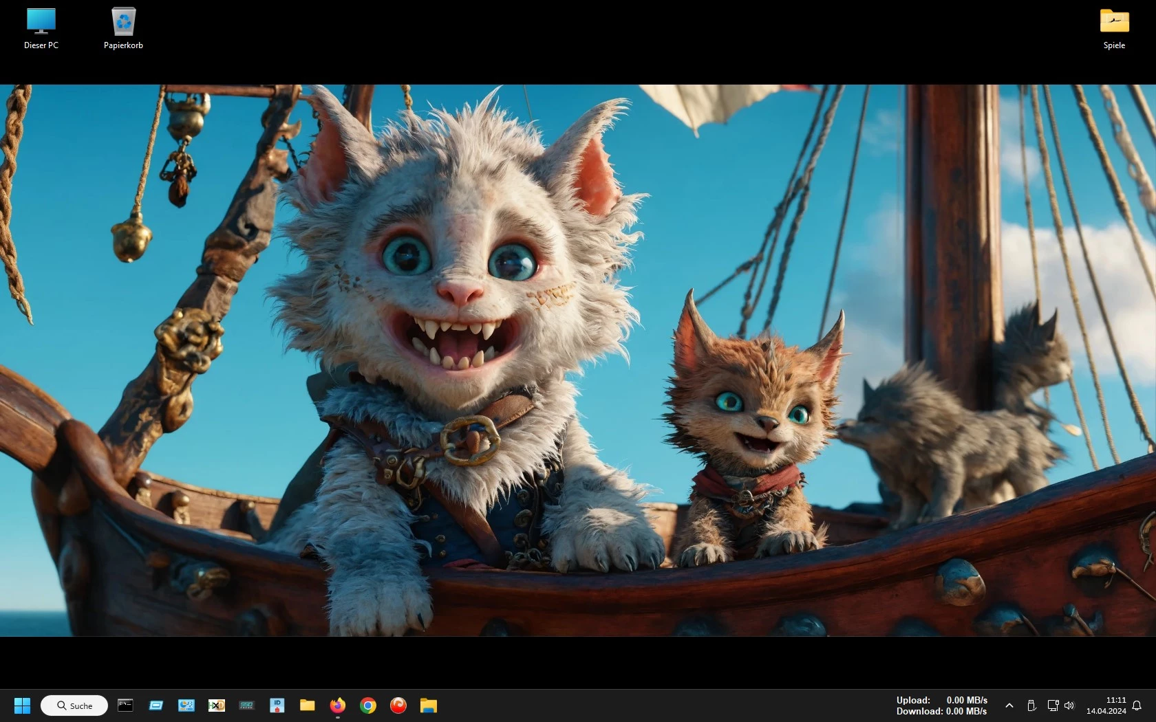This screenshot has height=722, width=1156.
Task: Open the SSD tool taskbar icon
Action: click(247, 705)
